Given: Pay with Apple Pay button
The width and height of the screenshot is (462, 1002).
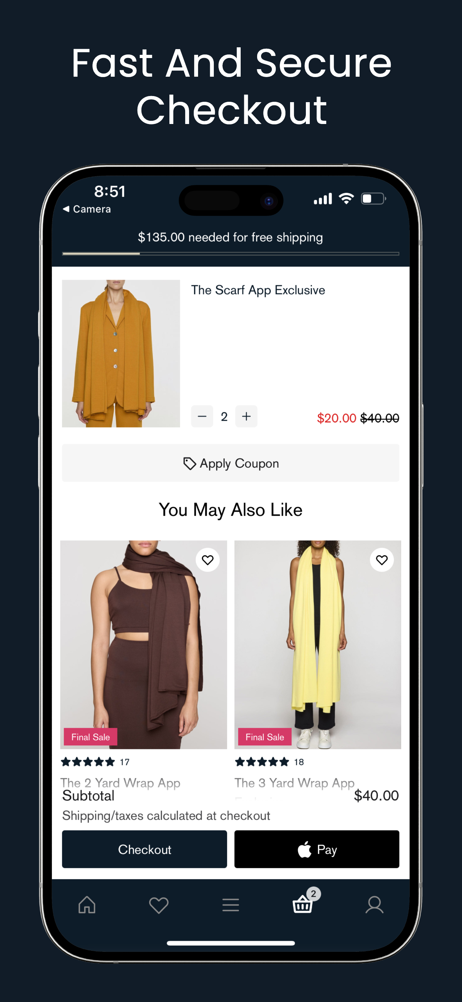Looking at the screenshot, I should pyautogui.click(x=317, y=849).
